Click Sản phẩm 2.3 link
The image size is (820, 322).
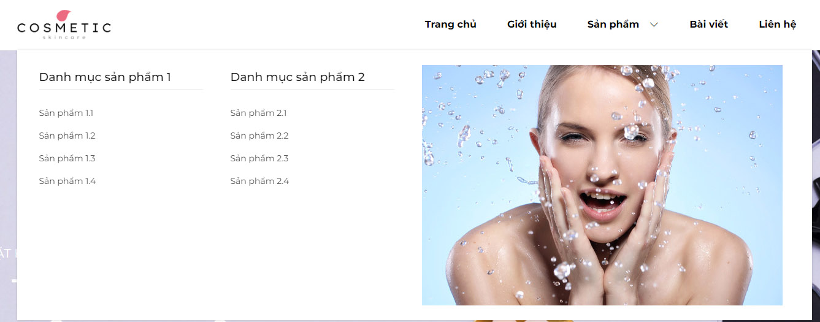(x=259, y=158)
